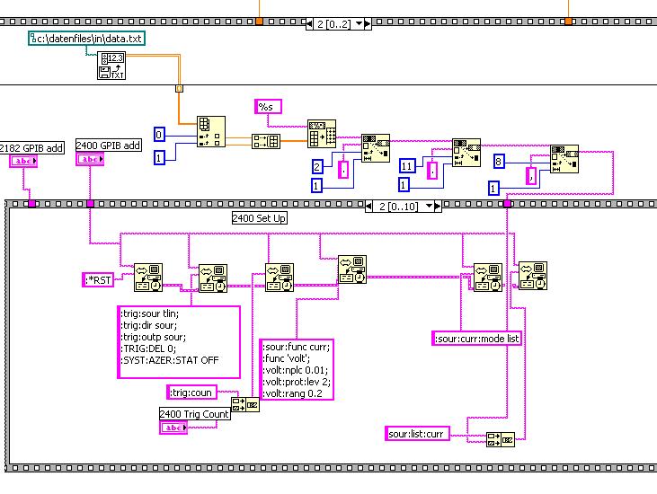Select GPIB Write node wired to :*RST
This screenshot has width=657, height=494.
[x=148, y=278]
